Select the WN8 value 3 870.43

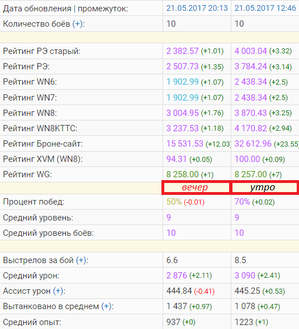click(x=251, y=113)
